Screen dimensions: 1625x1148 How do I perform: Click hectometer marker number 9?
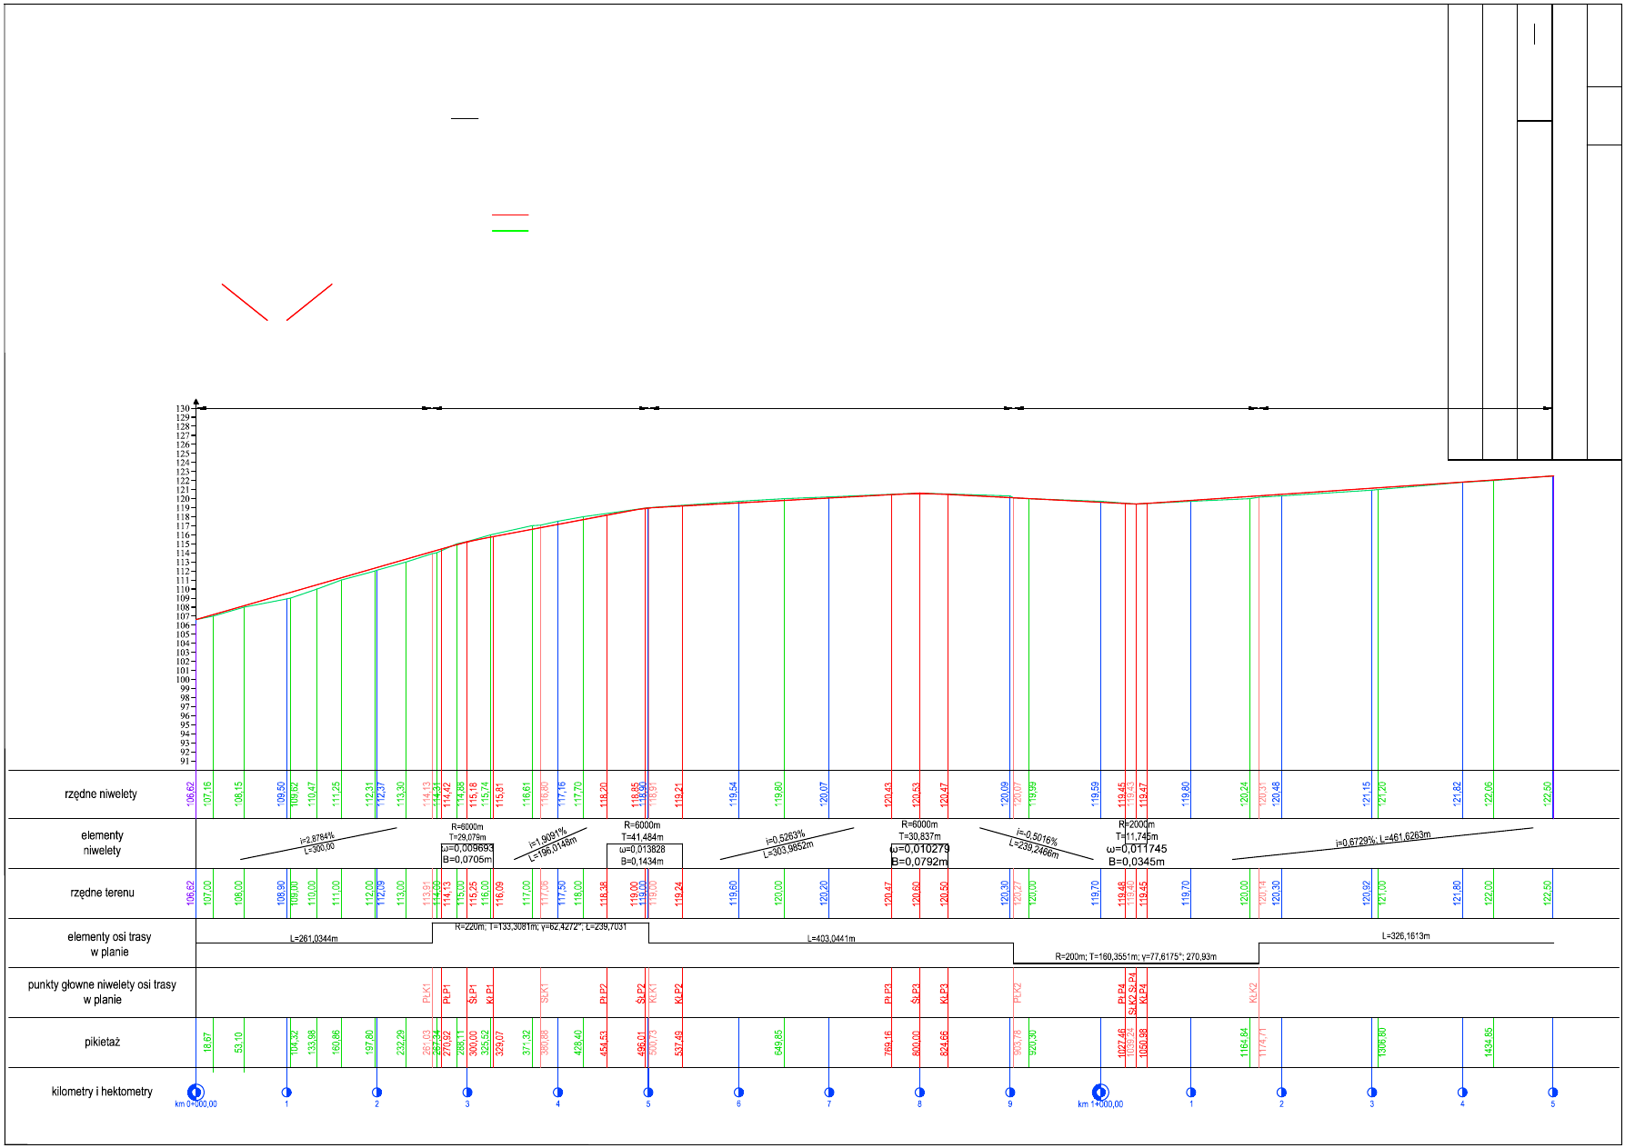1009,1093
